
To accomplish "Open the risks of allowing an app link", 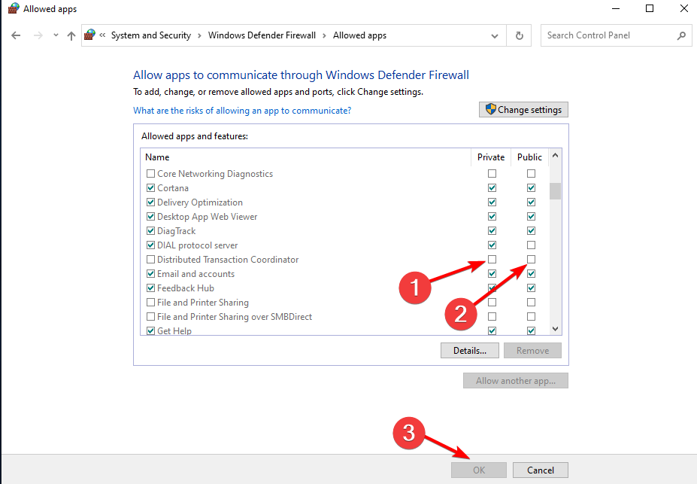I will click(x=242, y=111).
